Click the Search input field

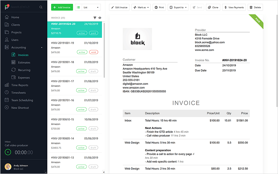24,7
